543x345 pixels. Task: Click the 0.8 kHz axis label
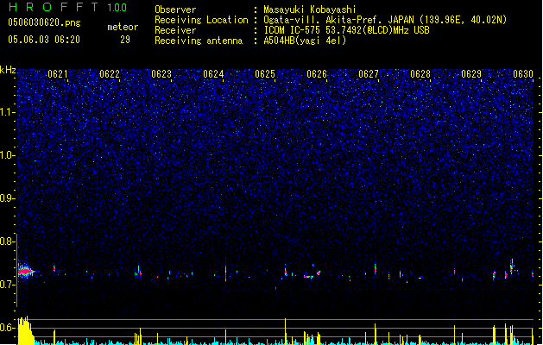(7, 241)
